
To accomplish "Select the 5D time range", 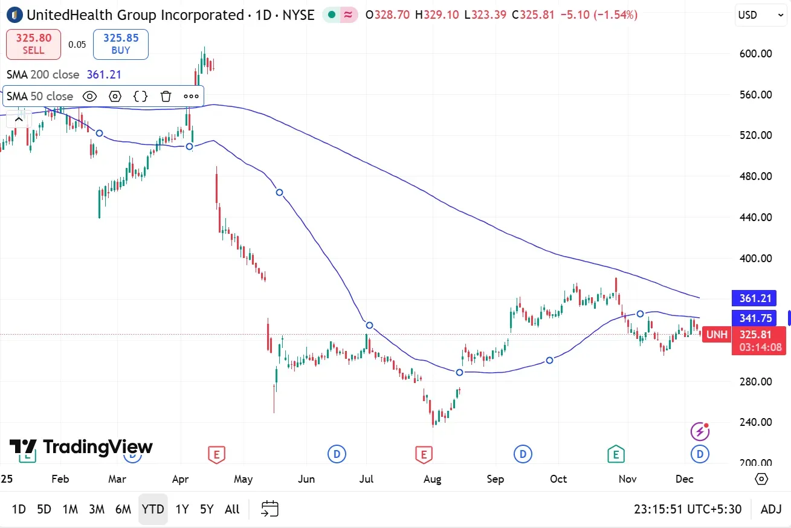I will (x=44, y=509).
